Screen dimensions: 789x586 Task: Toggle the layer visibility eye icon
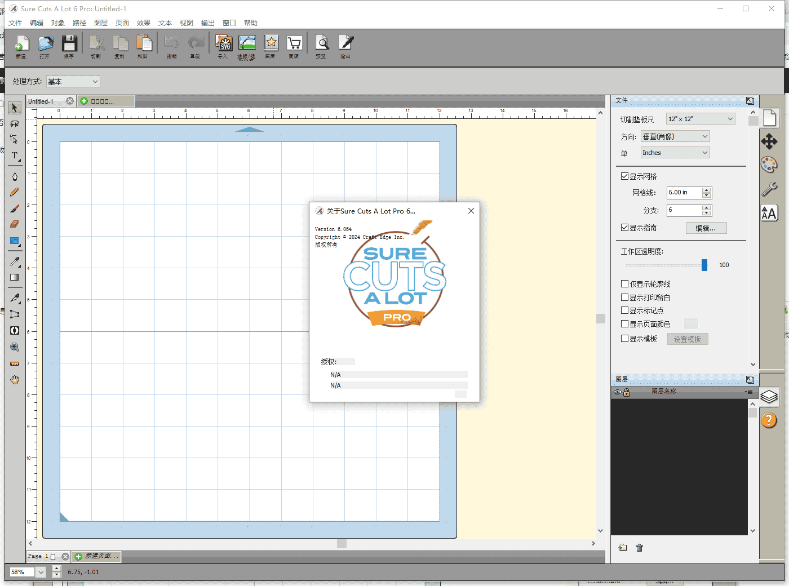tap(617, 392)
